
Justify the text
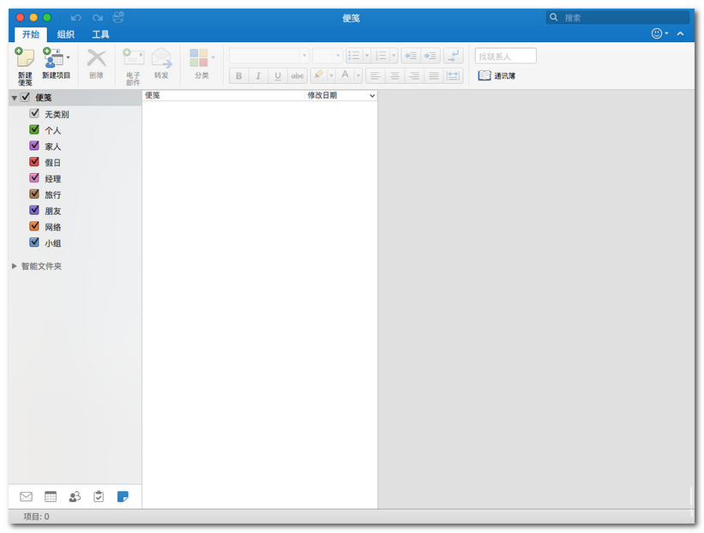tap(434, 75)
